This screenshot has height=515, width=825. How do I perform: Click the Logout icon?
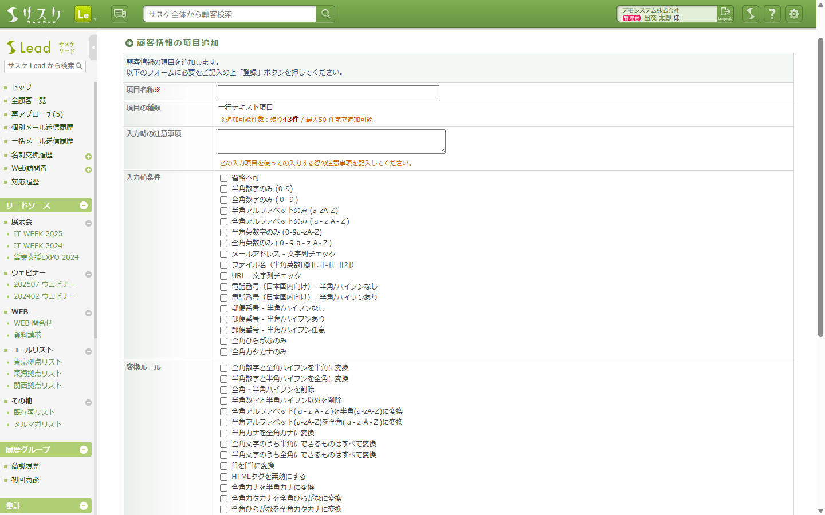(725, 14)
